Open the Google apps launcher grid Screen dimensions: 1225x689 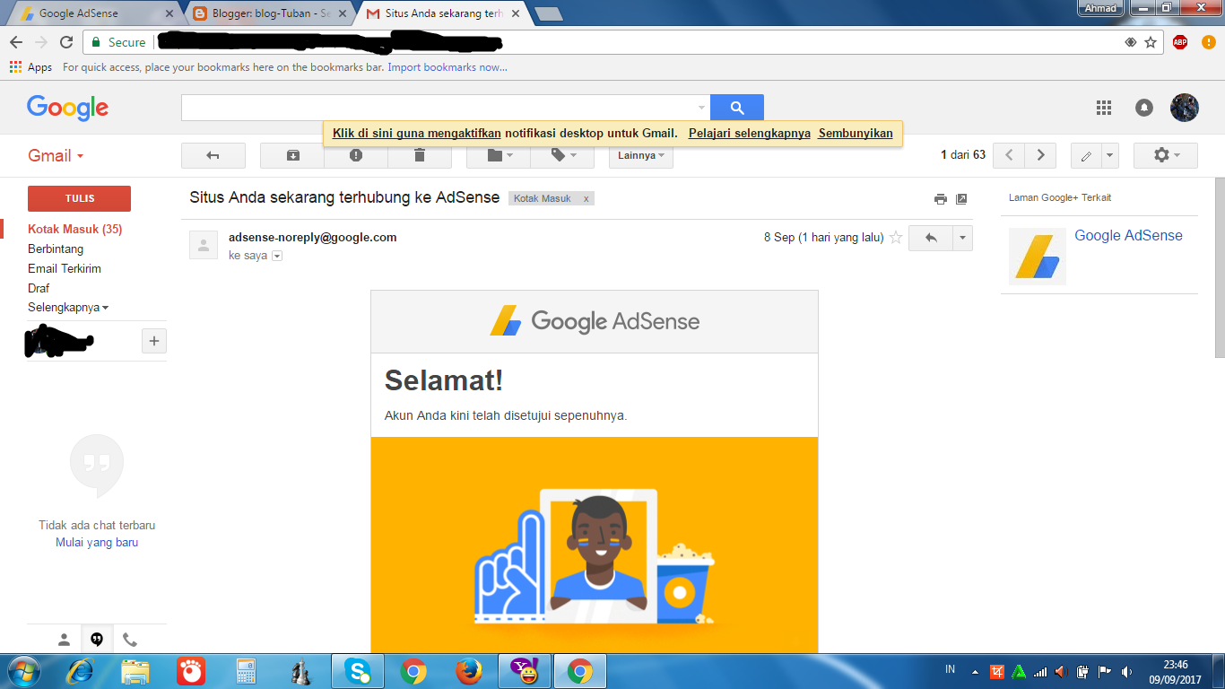pyautogui.click(x=1104, y=108)
